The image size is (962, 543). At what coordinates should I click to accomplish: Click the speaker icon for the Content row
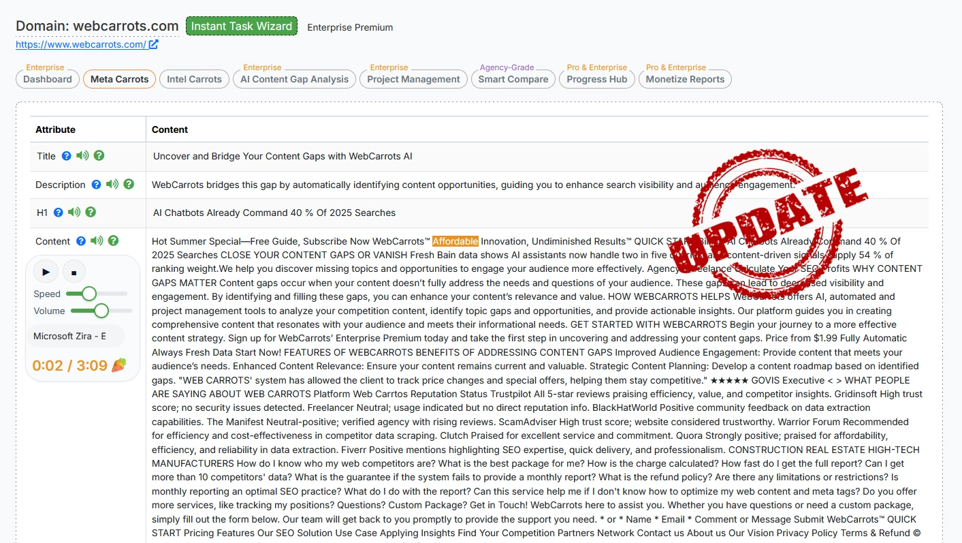click(97, 241)
